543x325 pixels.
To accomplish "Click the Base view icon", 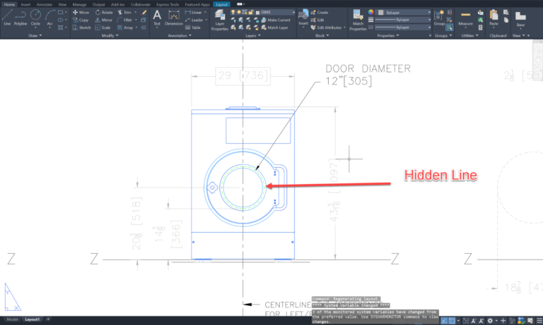I will pyautogui.click(x=520, y=18).
